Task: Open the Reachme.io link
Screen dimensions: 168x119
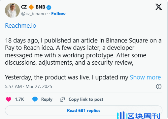Action: (x=21, y=26)
